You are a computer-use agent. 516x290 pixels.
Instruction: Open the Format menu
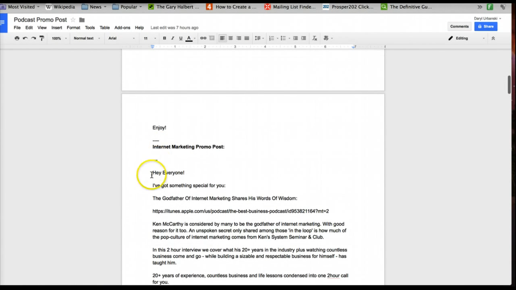tap(74, 28)
